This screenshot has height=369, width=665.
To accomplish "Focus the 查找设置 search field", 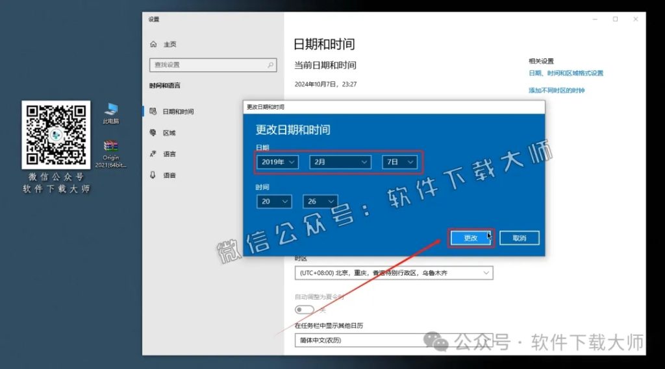I will (x=213, y=65).
